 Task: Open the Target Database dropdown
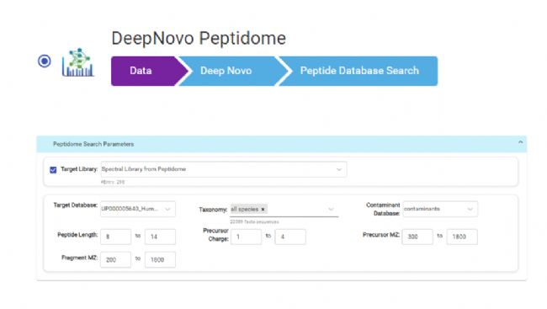coord(138,209)
